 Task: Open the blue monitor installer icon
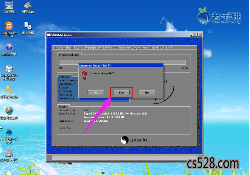coord(8,132)
